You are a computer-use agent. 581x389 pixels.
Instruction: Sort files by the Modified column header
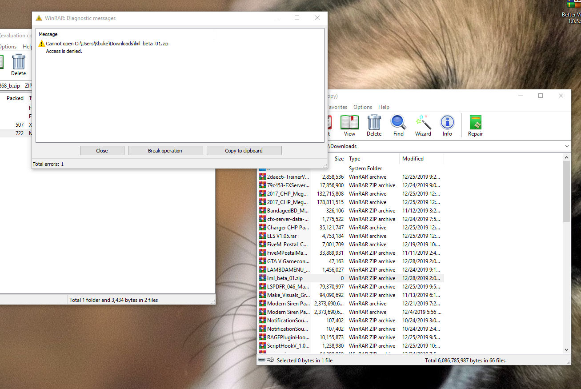421,159
